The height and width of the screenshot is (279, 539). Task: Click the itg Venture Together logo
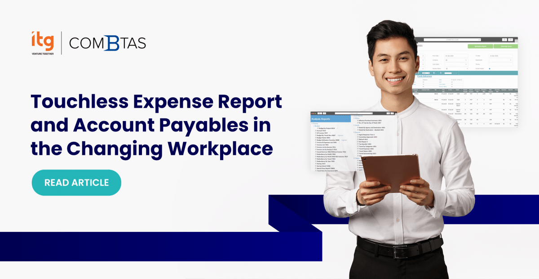tap(43, 43)
